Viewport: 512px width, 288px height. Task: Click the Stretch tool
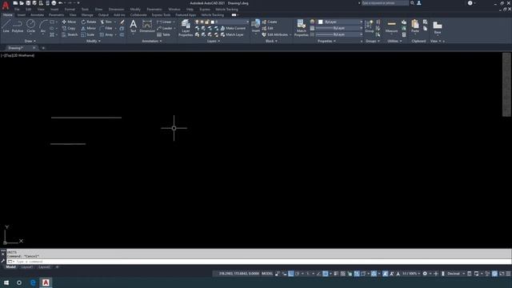point(70,34)
